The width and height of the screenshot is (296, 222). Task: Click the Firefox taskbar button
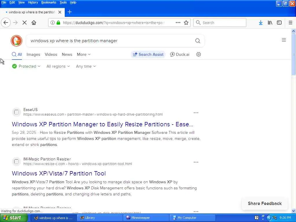(x=53, y=218)
